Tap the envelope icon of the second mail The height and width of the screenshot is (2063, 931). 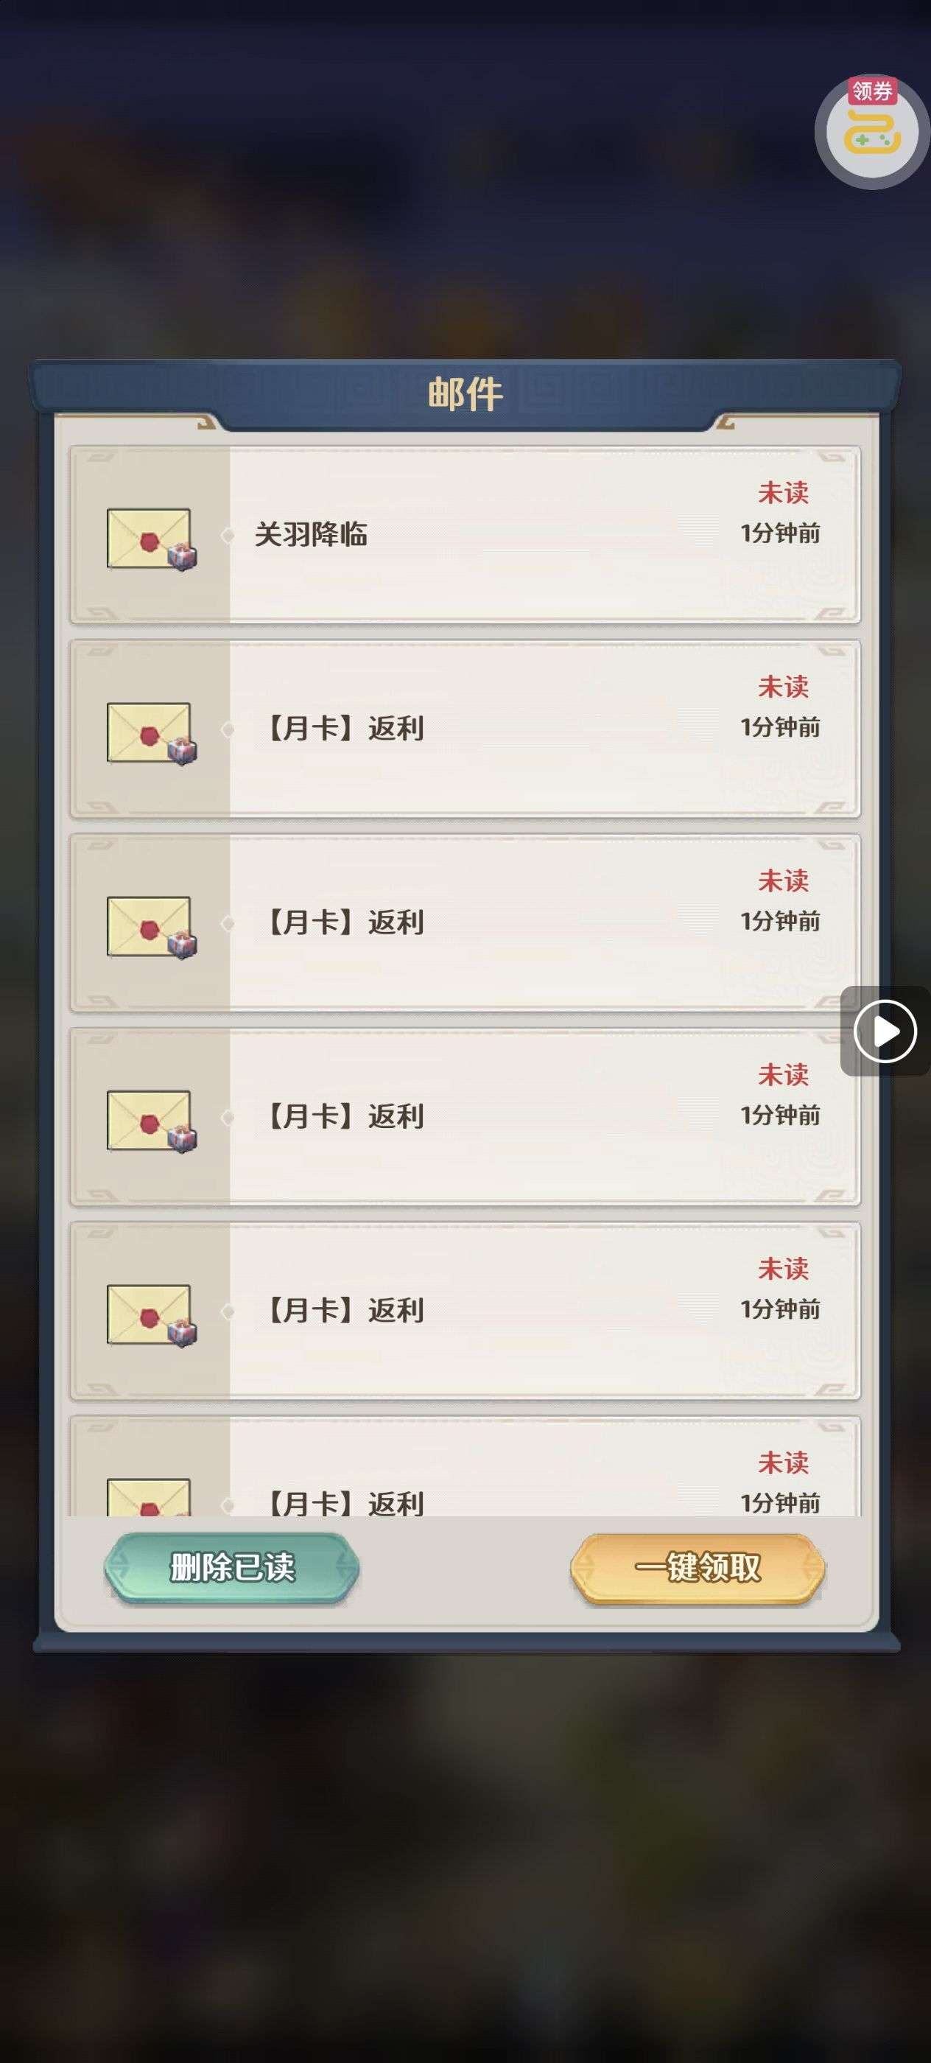click(151, 733)
